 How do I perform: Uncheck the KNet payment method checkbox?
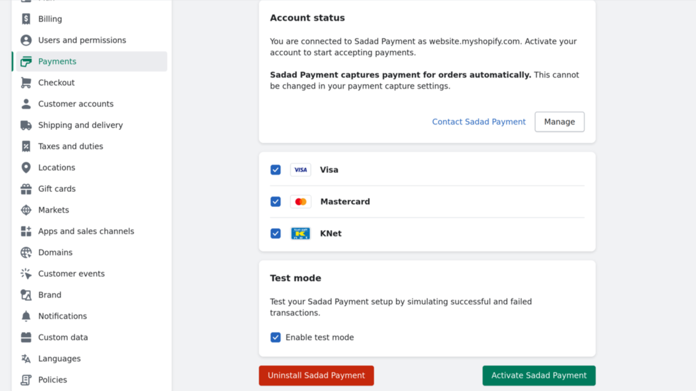click(275, 233)
